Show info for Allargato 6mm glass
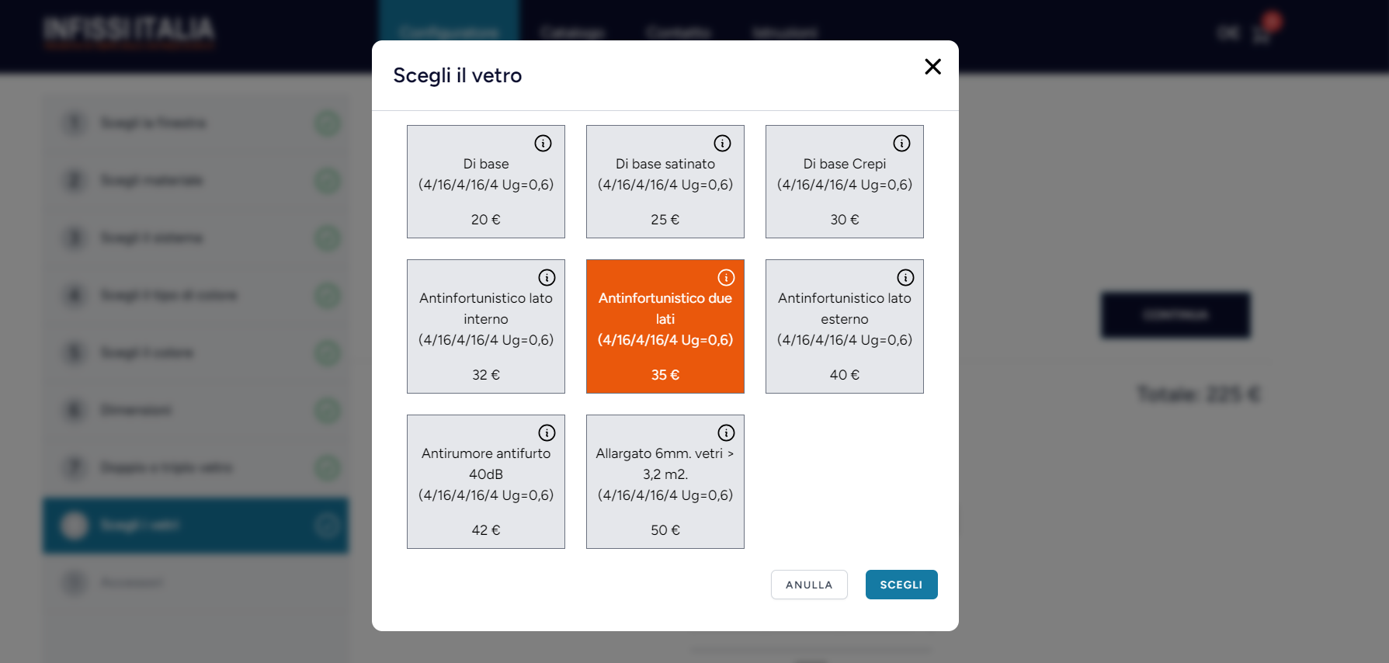Screen dimensions: 1389x663 tap(726, 432)
